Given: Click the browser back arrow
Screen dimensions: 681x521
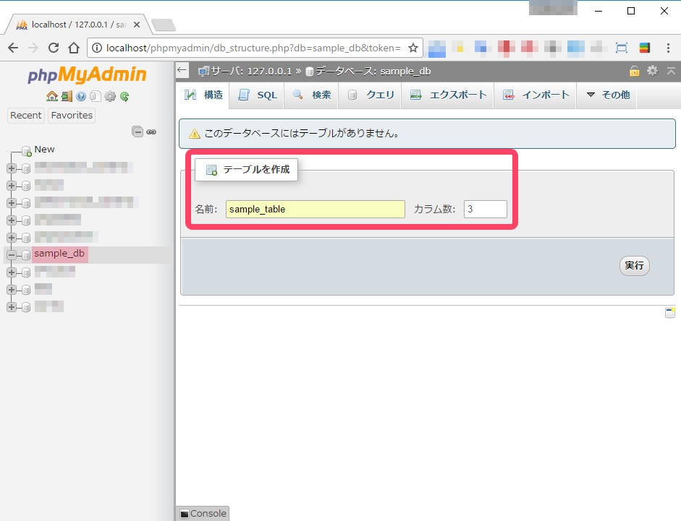Looking at the screenshot, I should pos(13,48).
